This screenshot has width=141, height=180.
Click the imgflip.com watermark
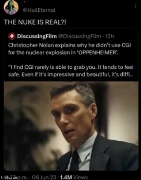(9, 177)
